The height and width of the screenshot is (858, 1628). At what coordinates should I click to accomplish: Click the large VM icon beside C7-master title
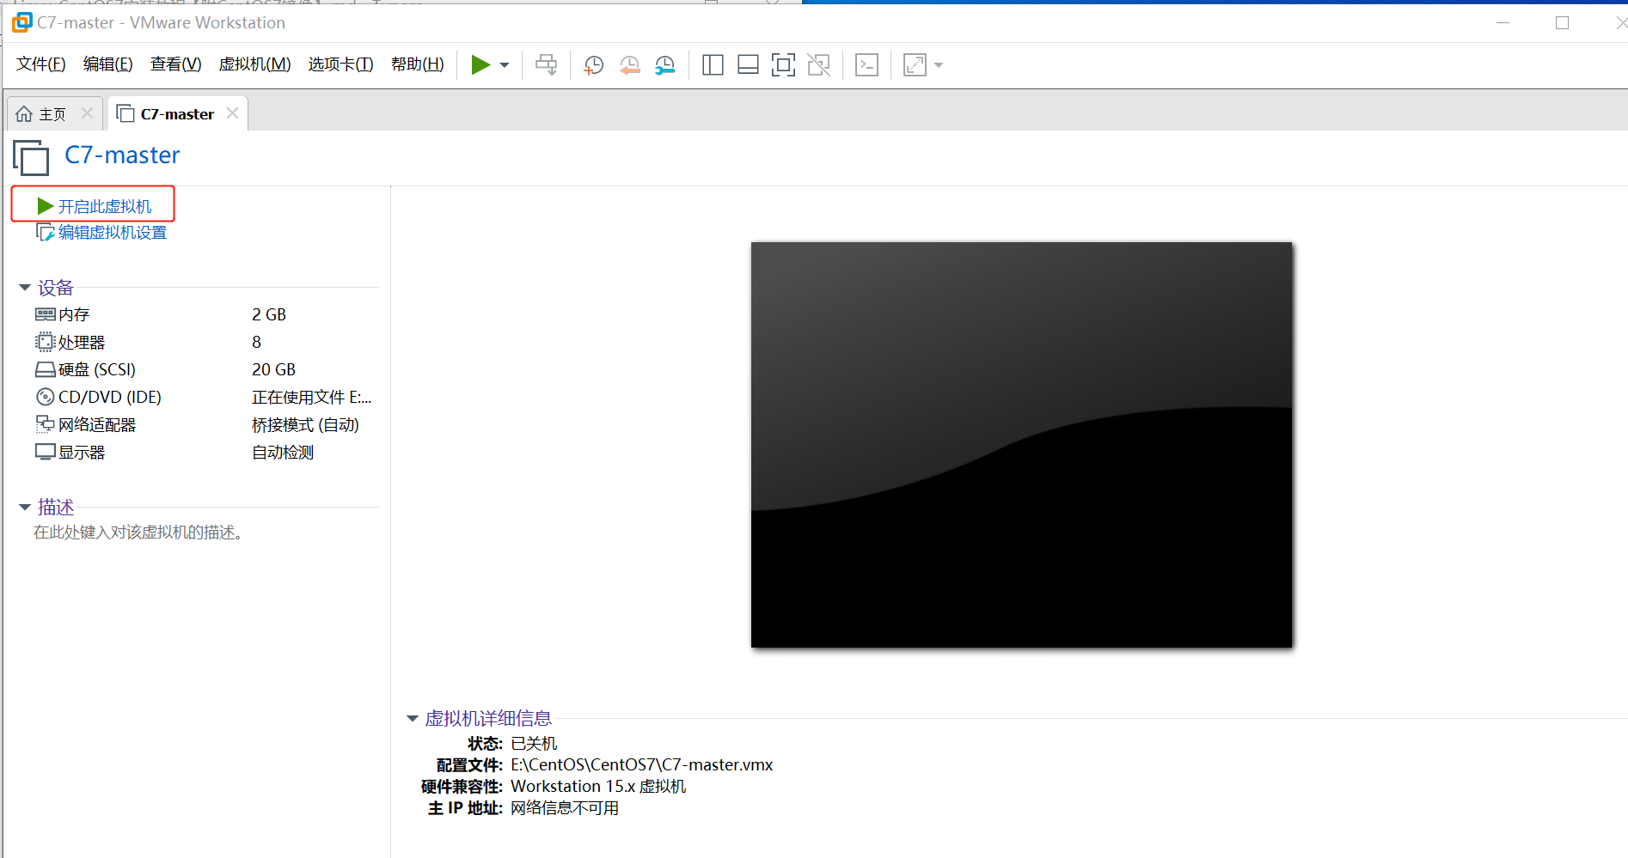pyautogui.click(x=31, y=158)
